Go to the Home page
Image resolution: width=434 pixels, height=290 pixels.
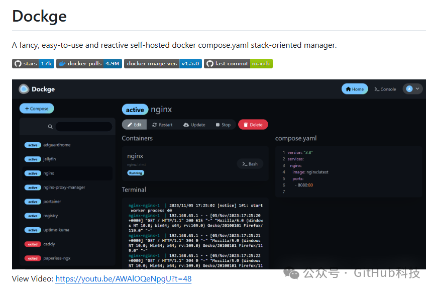pos(355,89)
